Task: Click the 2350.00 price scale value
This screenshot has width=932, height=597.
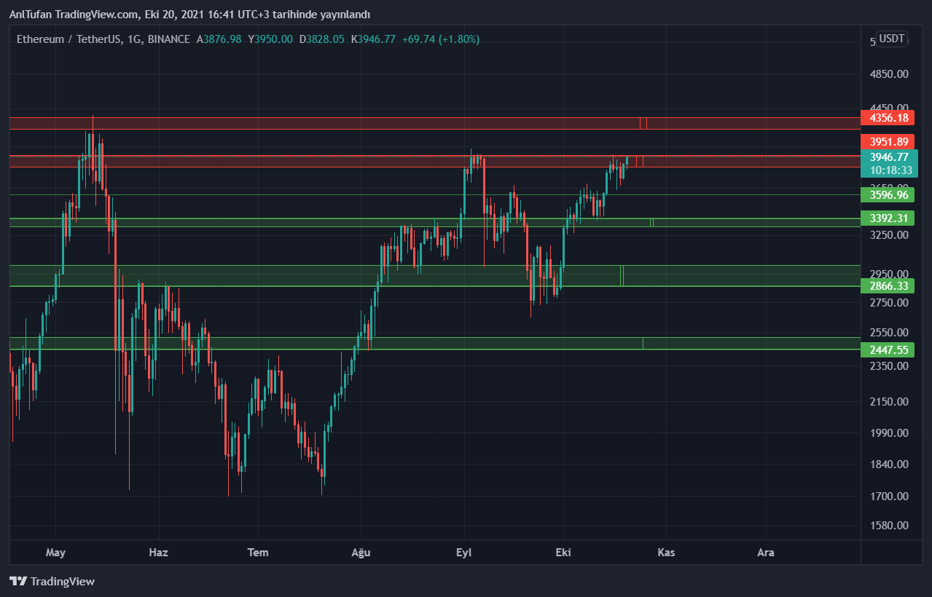Action: (x=889, y=366)
